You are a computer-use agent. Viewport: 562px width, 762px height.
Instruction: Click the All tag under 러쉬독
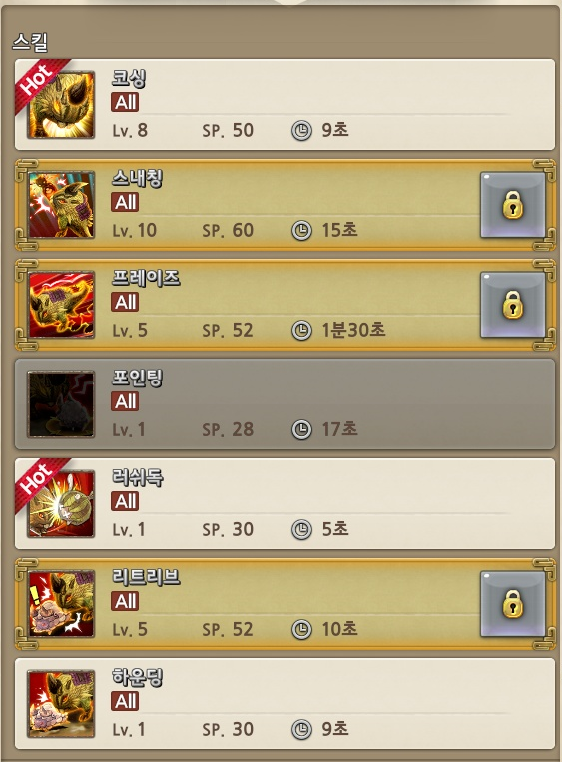pos(126,501)
